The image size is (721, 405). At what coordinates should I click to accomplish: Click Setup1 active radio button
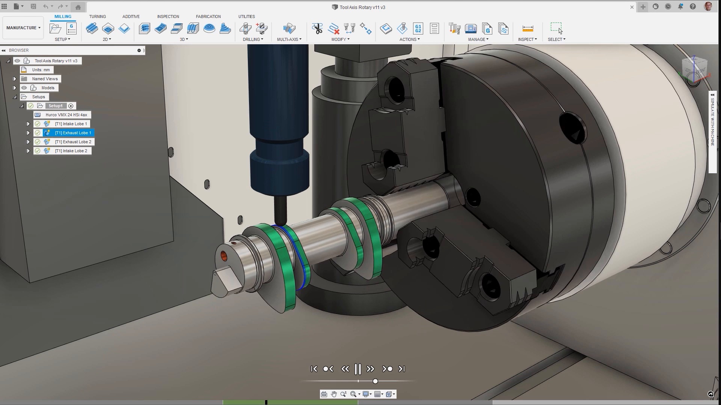pos(71,106)
